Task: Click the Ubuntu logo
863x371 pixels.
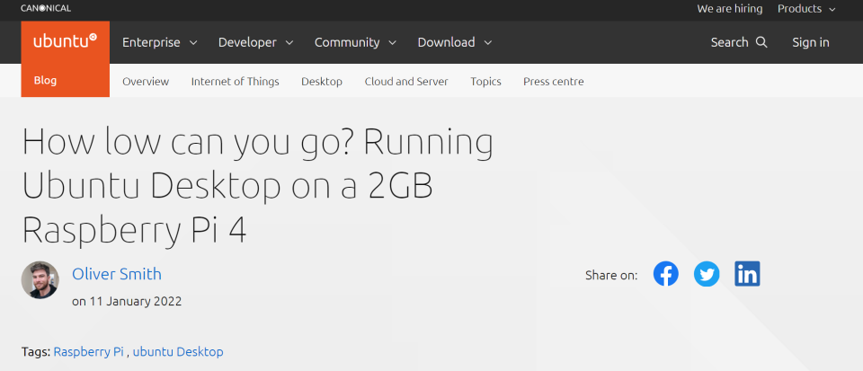Action: click(x=65, y=42)
